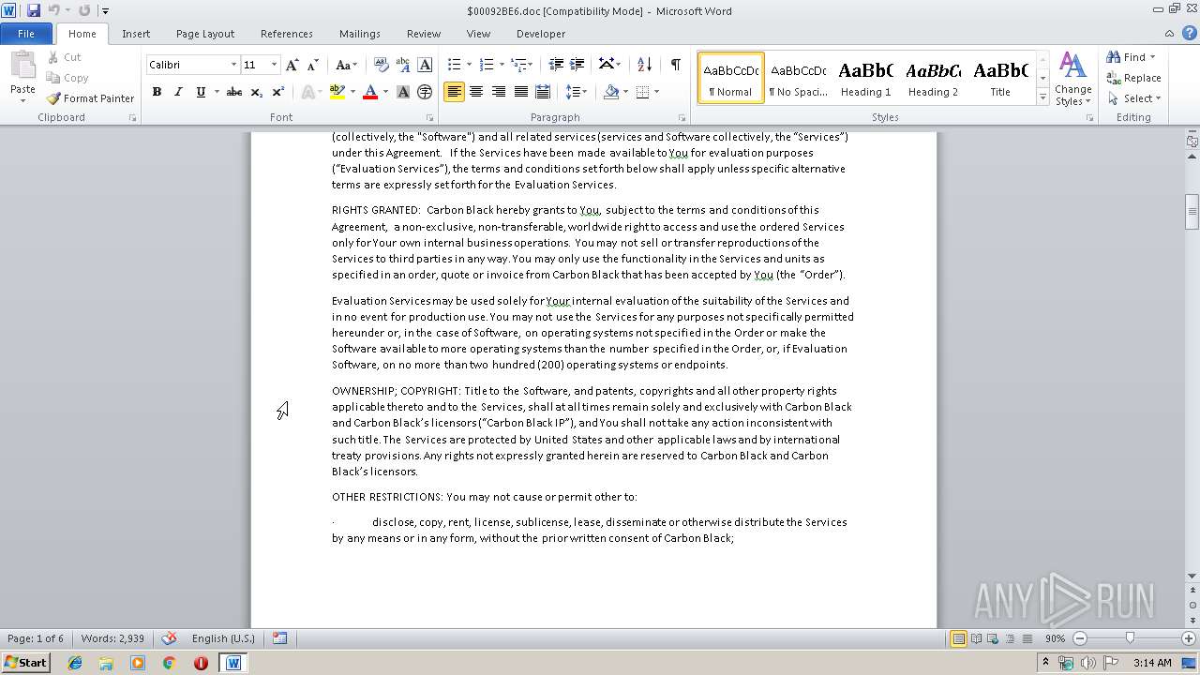Open the font name dropdown (Calibri)

click(x=233, y=65)
